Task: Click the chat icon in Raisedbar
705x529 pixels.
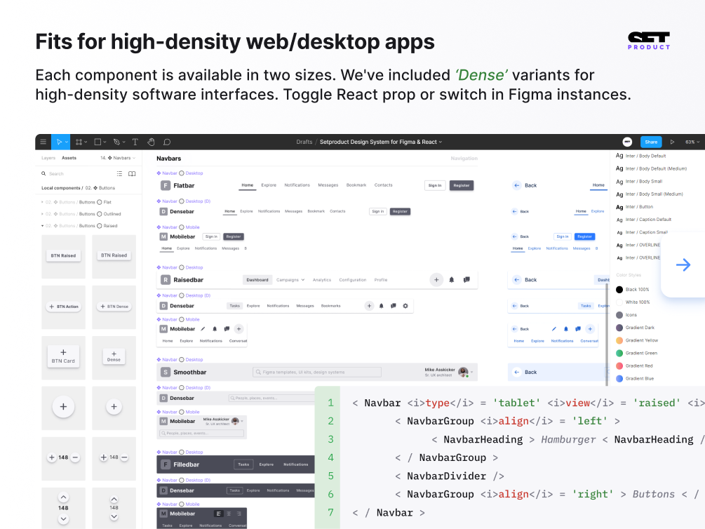Action: [x=466, y=280]
